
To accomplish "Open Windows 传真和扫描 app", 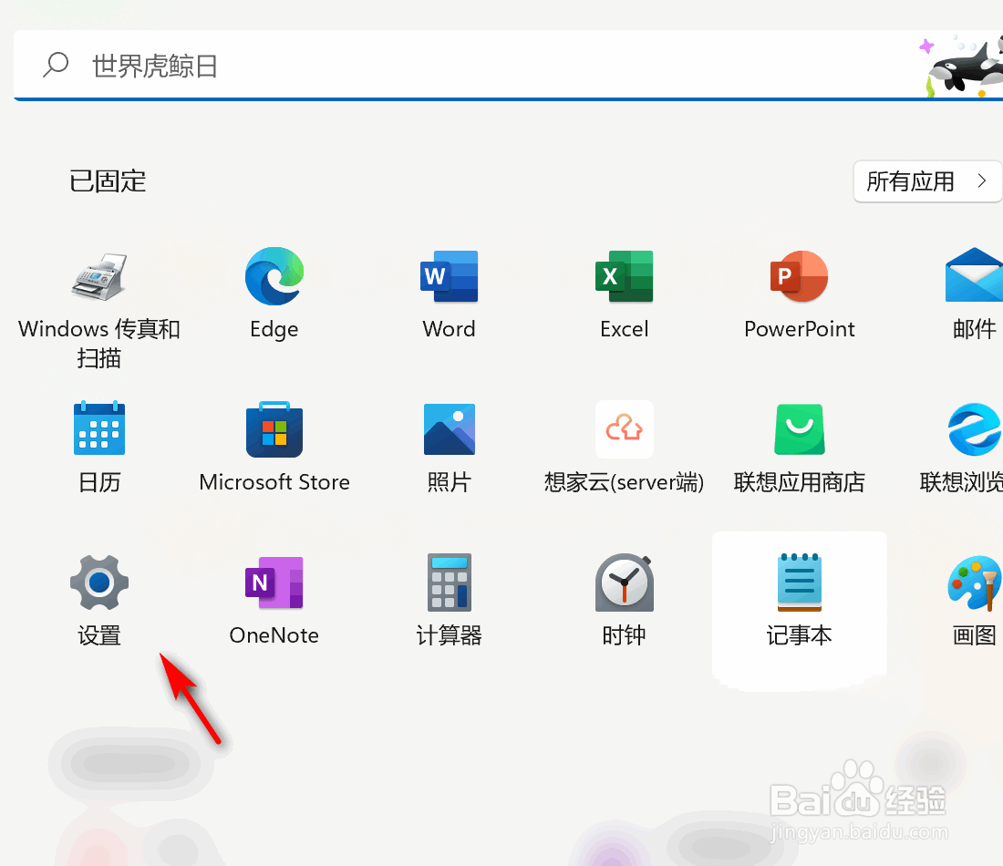I will pyautogui.click(x=99, y=277).
